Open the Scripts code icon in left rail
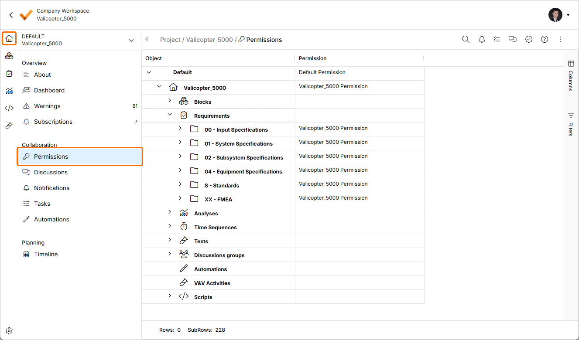Screen dimensions: 579x340 [9, 108]
